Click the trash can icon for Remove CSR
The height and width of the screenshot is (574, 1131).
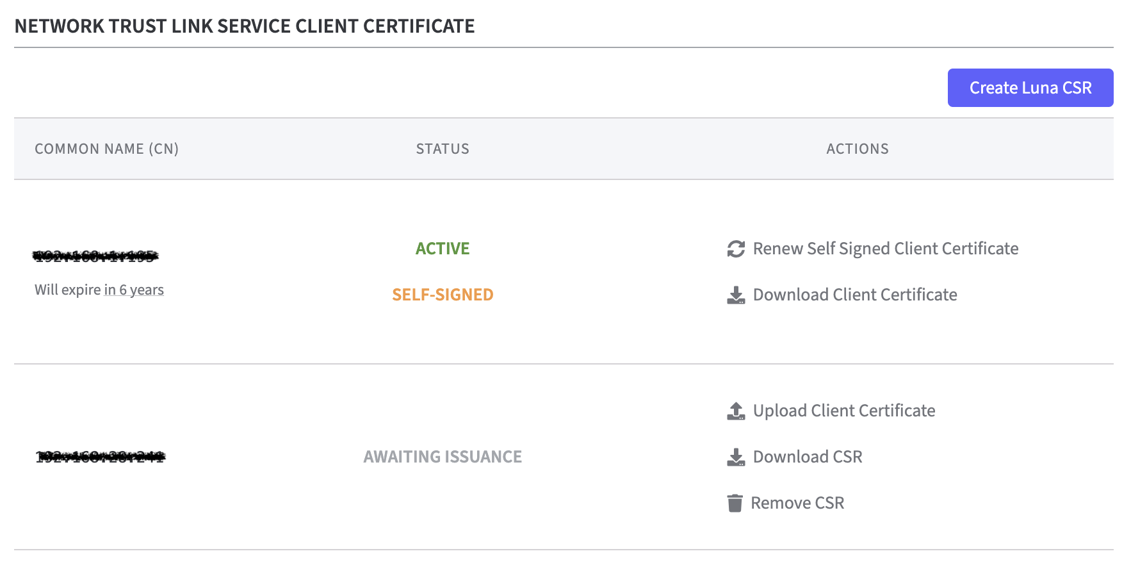click(x=735, y=503)
